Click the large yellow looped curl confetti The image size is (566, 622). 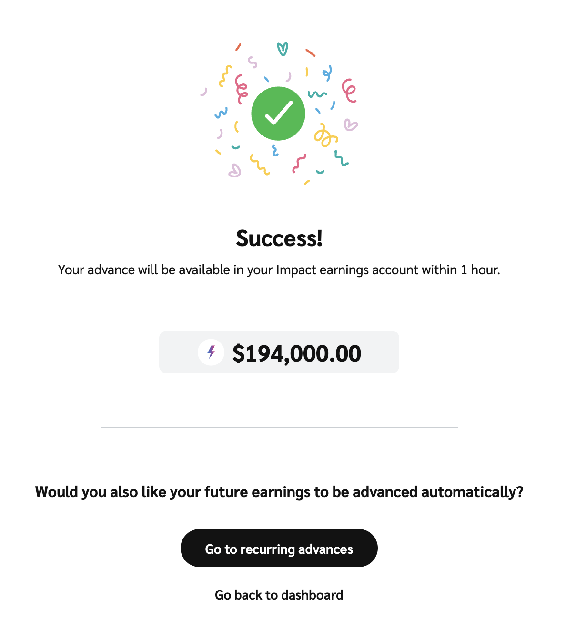tap(325, 135)
